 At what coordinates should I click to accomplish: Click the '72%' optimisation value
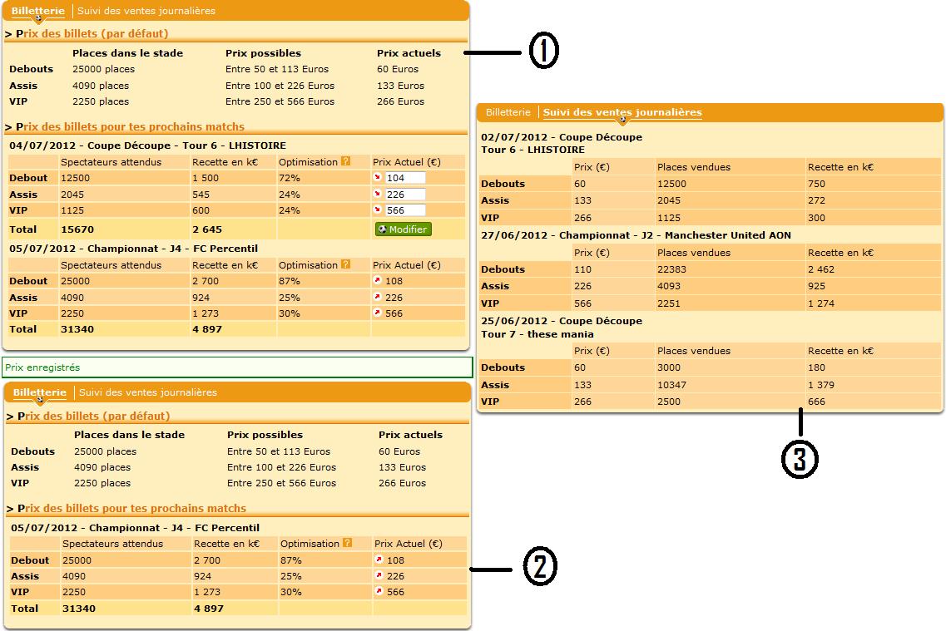tap(290, 178)
